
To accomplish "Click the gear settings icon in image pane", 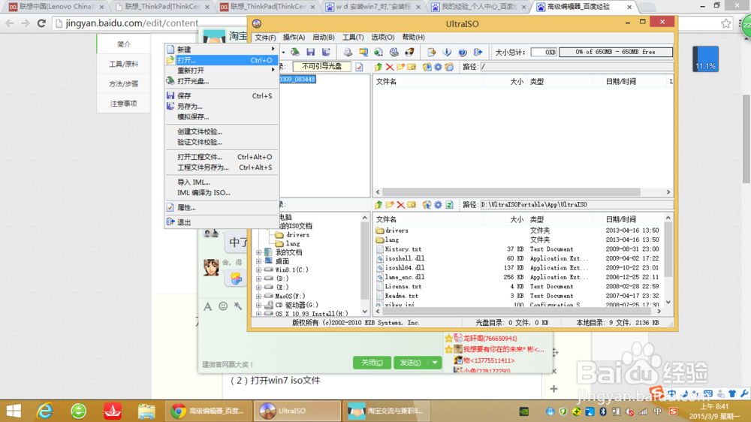I will pyautogui.click(x=438, y=67).
